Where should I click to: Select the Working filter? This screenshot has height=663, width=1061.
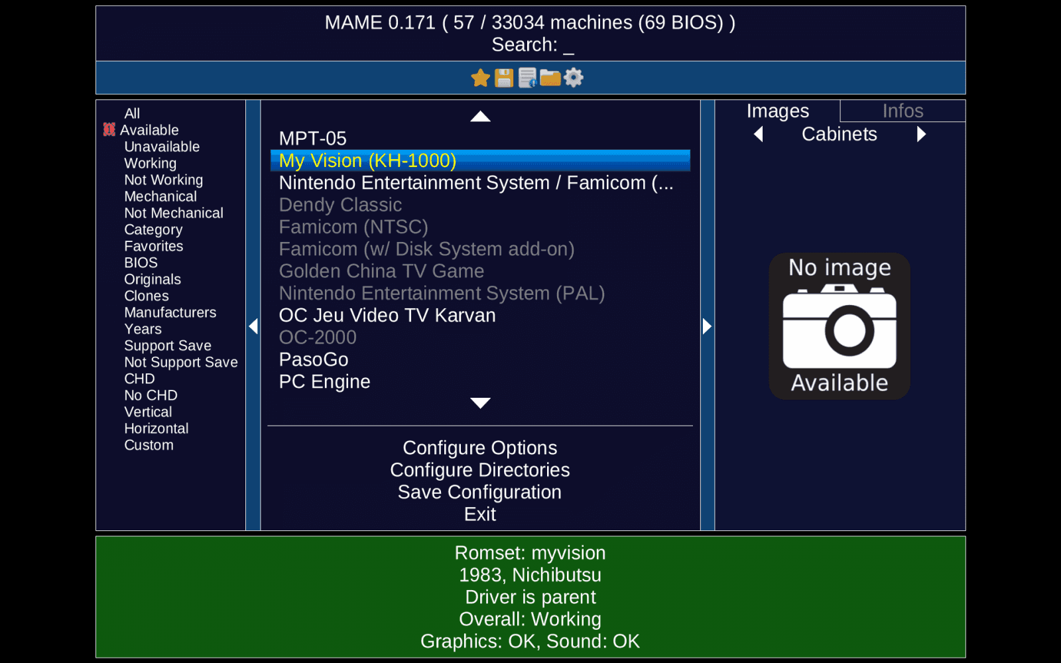[x=151, y=163]
